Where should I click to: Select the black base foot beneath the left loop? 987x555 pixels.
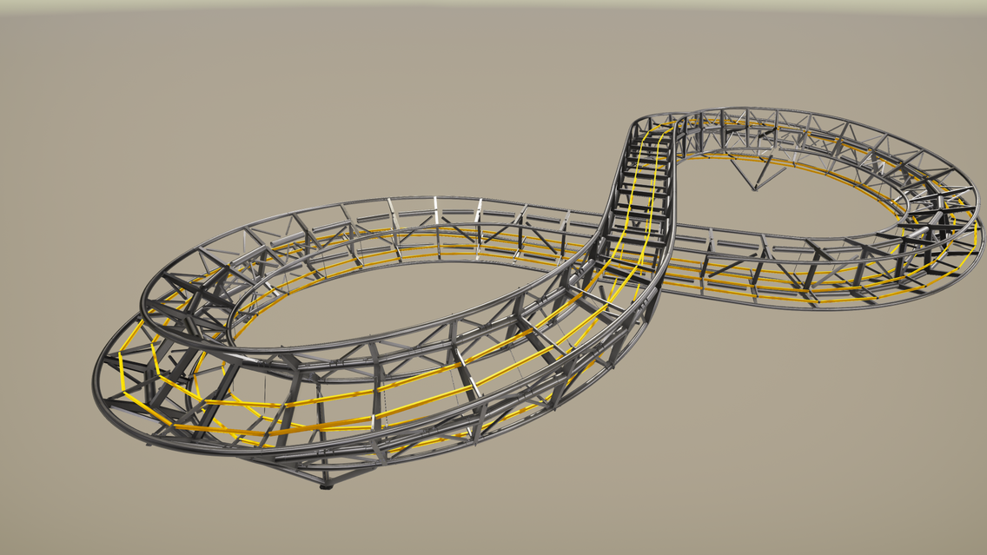pyautogui.click(x=326, y=486)
